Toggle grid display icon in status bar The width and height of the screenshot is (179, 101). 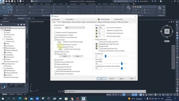tap(113, 95)
